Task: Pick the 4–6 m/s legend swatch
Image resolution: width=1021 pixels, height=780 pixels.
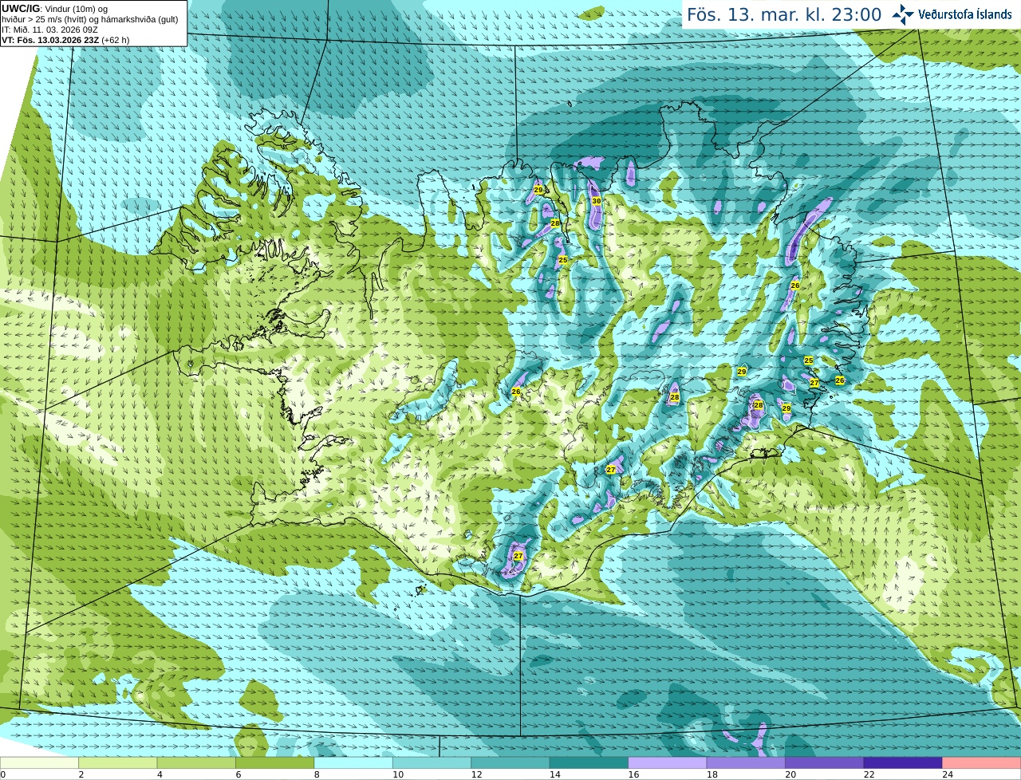Action: pyautogui.click(x=196, y=763)
